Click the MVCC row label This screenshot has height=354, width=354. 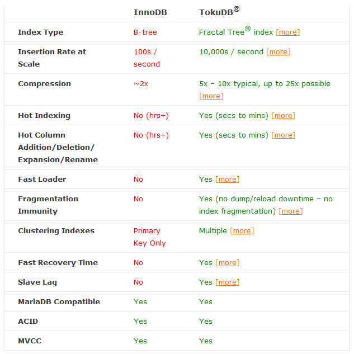pyautogui.click(x=30, y=341)
